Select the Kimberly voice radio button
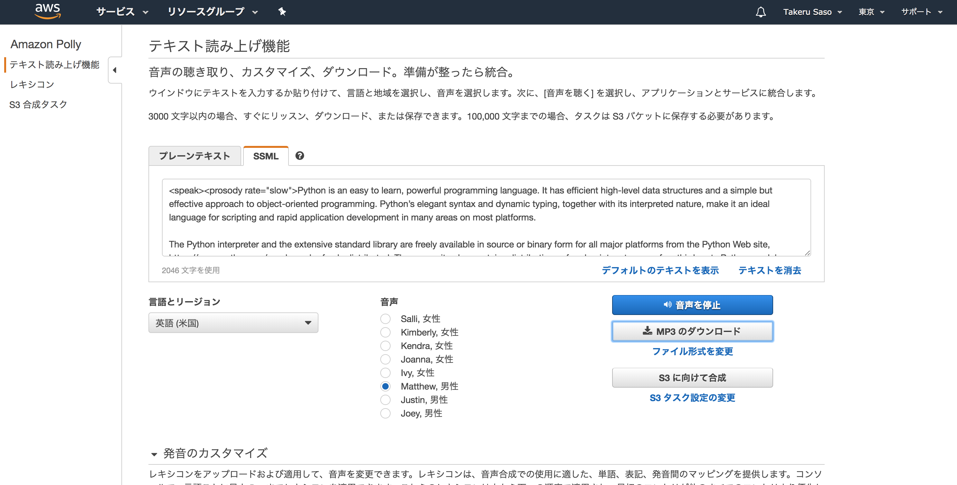Viewport: 957px width, 485px height. click(385, 332)
